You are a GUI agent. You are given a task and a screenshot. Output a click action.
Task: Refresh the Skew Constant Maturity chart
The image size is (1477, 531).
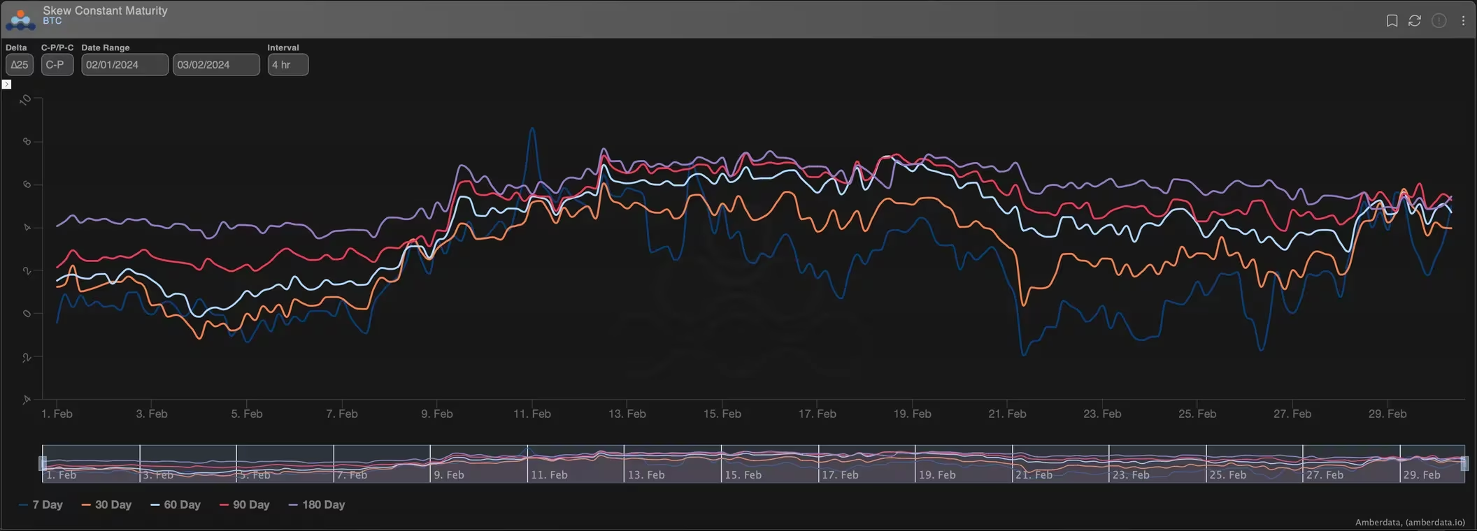click(1415, 21)
